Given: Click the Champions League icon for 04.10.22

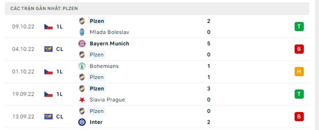Looking at the screenshot, I should tap(48, 49).
